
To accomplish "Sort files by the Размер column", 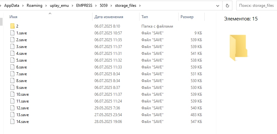I will 187,17.
